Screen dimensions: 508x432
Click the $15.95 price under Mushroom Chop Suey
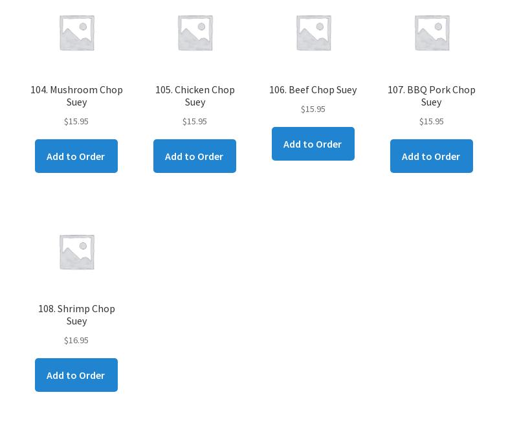click(76, 121)
